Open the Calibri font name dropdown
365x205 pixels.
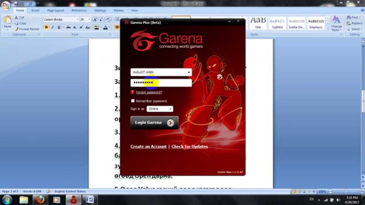(78, 20)
